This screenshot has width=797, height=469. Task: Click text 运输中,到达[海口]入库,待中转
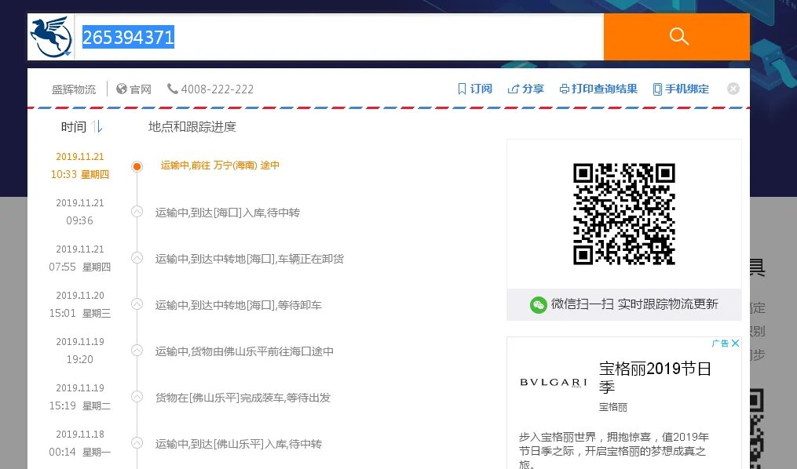coord(227,213)
